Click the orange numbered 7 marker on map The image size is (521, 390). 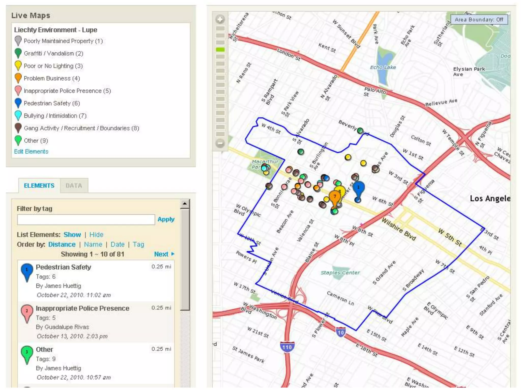point(335,197)
